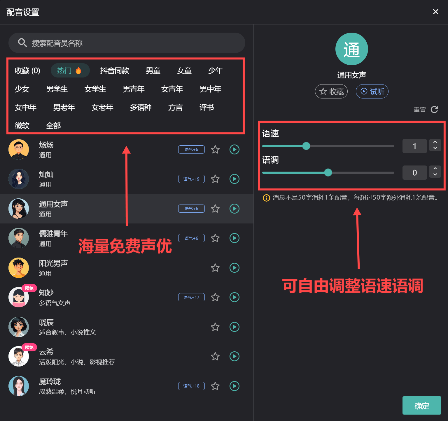The image size is (448, 421).
Task: Click the 试听 audition button
Action: pyautogui.click(x=372, y=91)
